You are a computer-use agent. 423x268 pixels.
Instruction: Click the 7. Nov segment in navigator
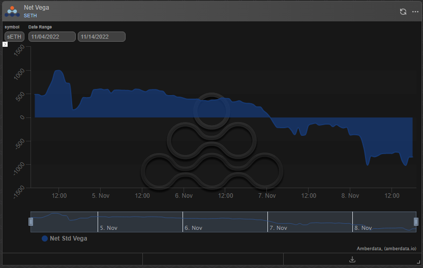pos(310,222)
